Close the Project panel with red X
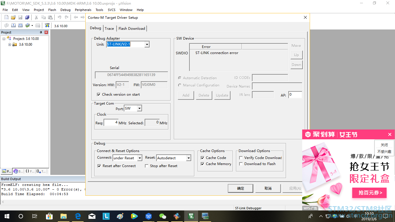 click(x=46, y=32)
